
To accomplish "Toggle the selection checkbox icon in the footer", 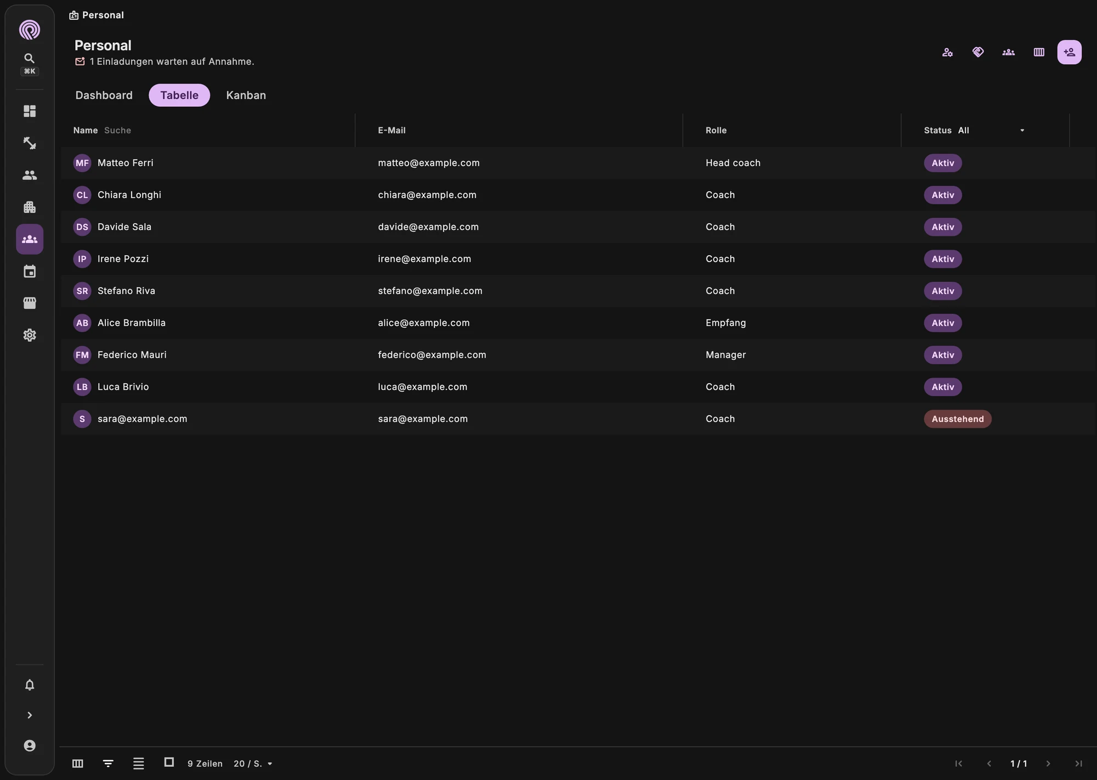I will (x=169, y=762).
